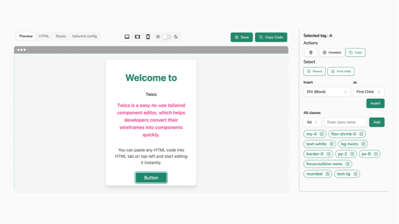
Task: Click the trash delete icon under Actions
Action: click(x=311, y=52)
